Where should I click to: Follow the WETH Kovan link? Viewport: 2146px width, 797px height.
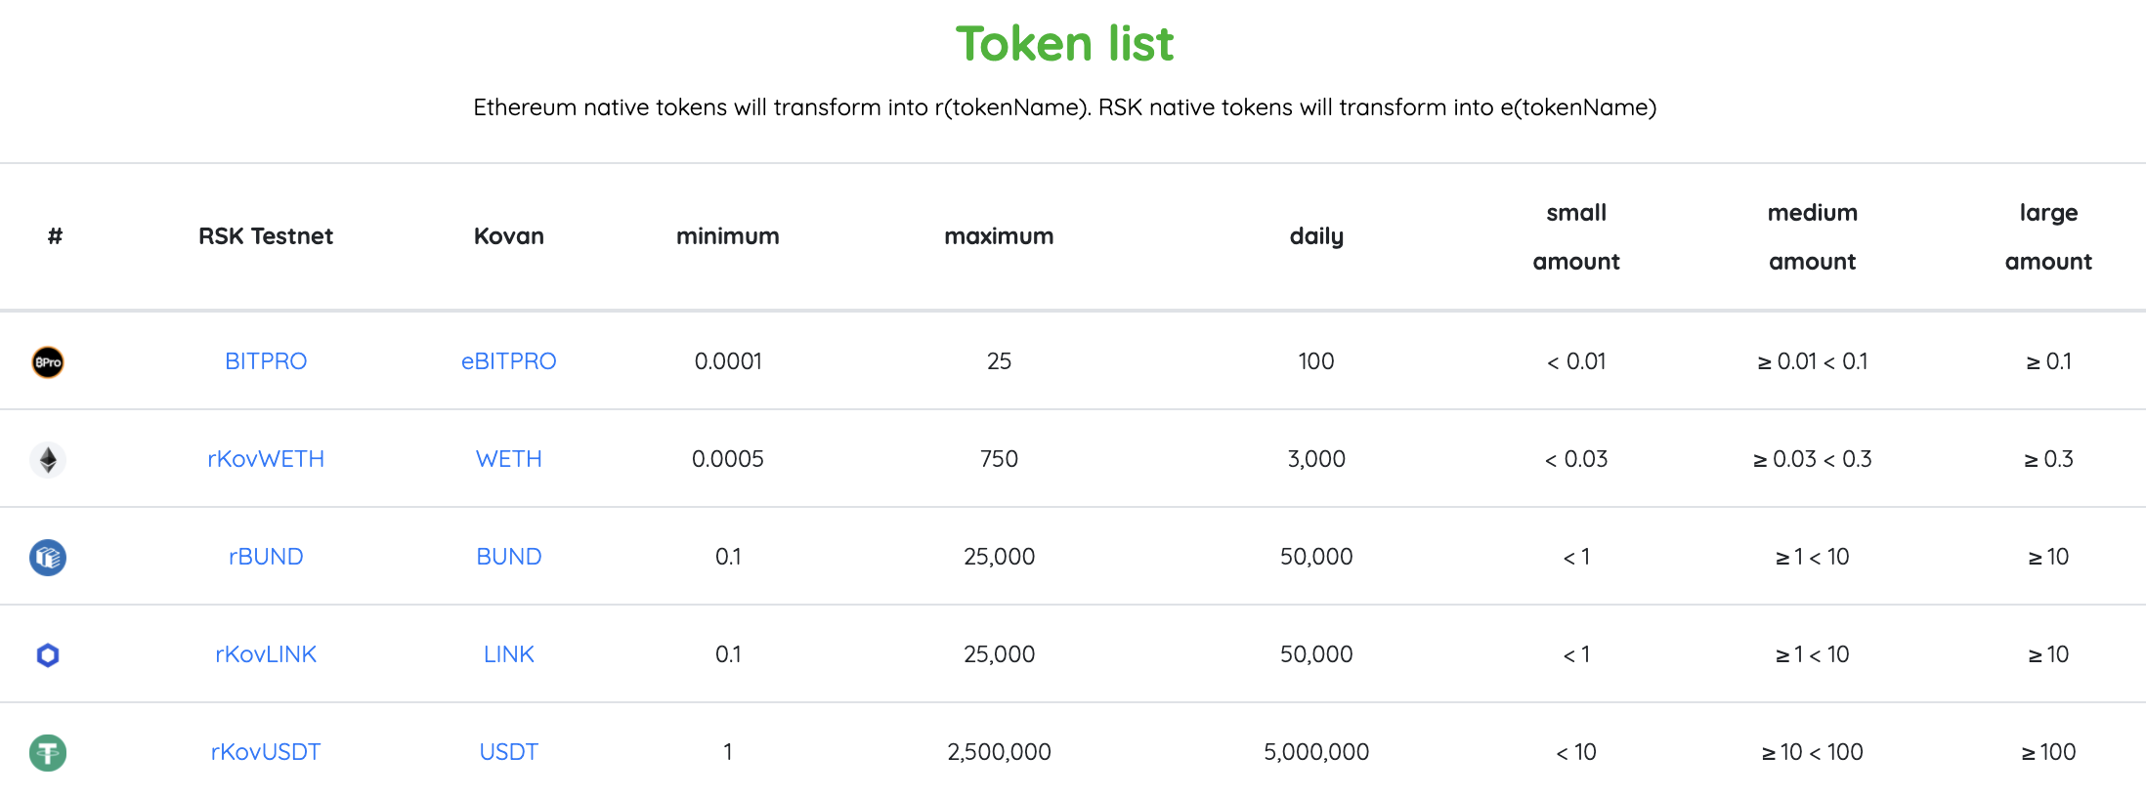click(508, 459)
